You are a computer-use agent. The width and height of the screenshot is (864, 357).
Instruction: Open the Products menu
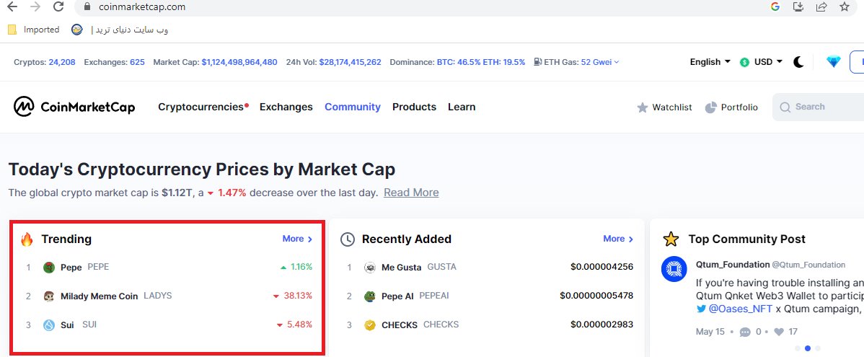[x=415, y=107]
